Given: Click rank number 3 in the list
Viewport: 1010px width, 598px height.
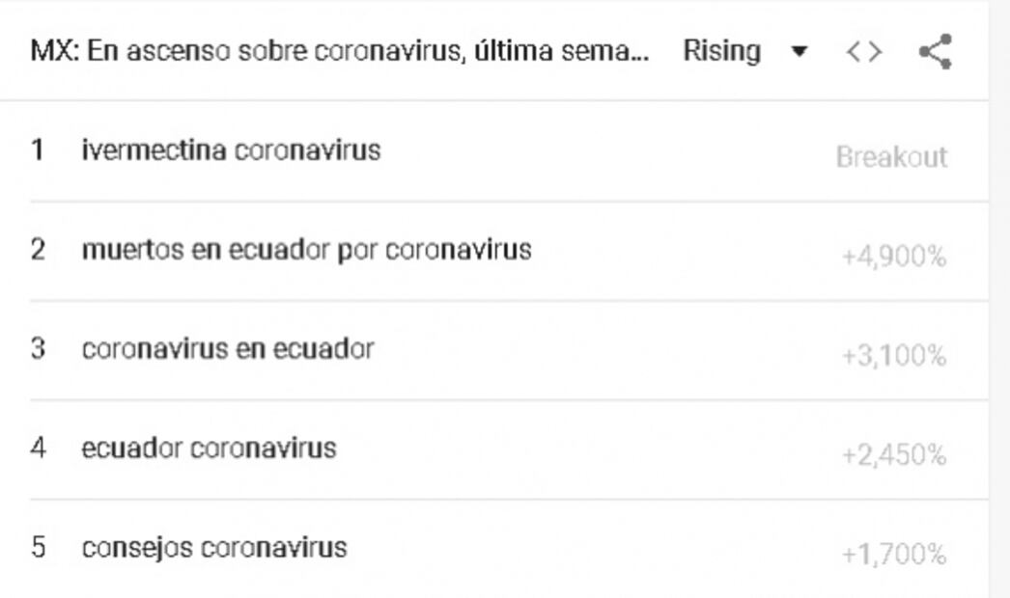Looking at the screenshot, I should click(x=38, y=348).
